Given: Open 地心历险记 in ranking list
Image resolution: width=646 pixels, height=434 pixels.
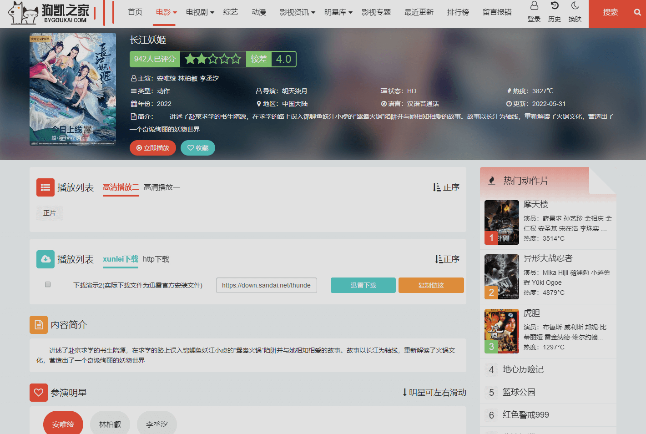Looking at the screenshot, I should point(523,369).
